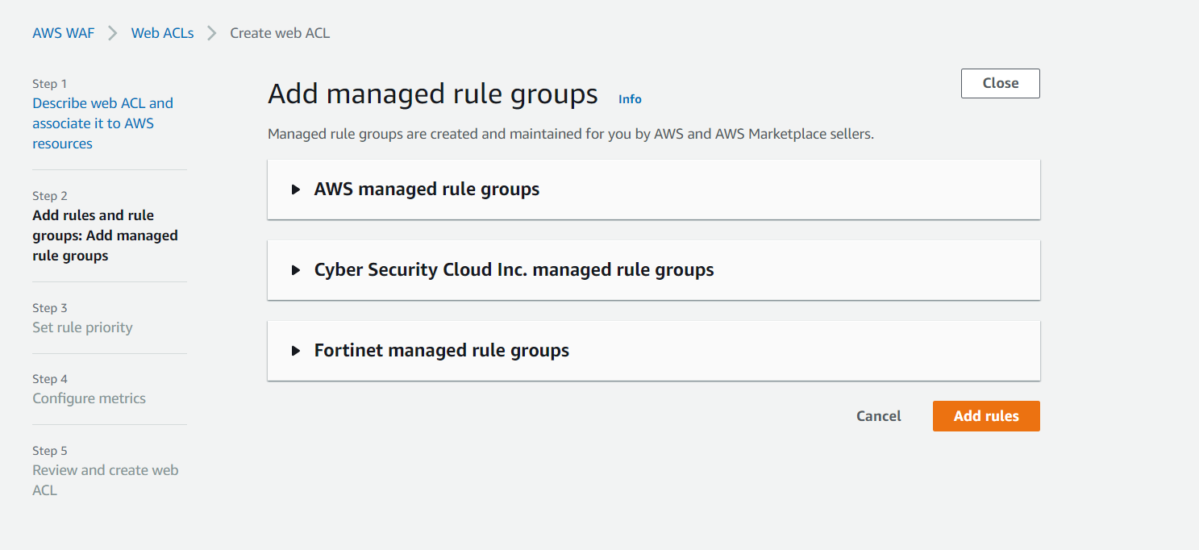Viewport: 1199px width, 550px height.
Task: Select the Step 4 'Configure metrics' item
Action: click(x=89, y=398)
